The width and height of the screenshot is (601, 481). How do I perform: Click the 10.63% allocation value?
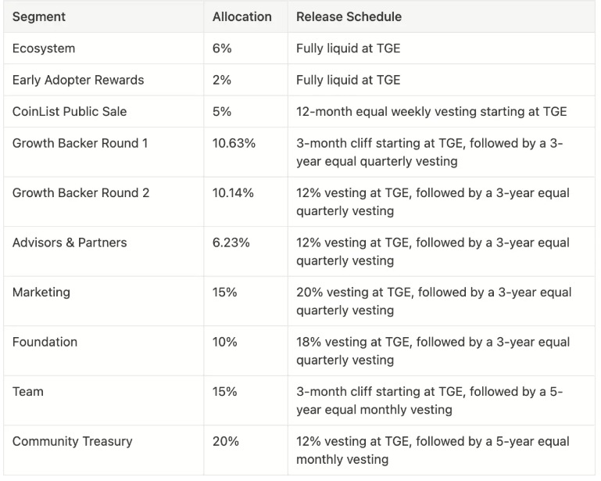[233, 143]
